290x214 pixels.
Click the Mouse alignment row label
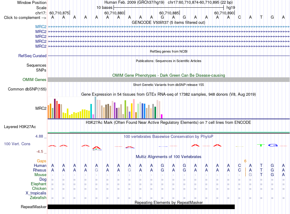coord(40,175)
